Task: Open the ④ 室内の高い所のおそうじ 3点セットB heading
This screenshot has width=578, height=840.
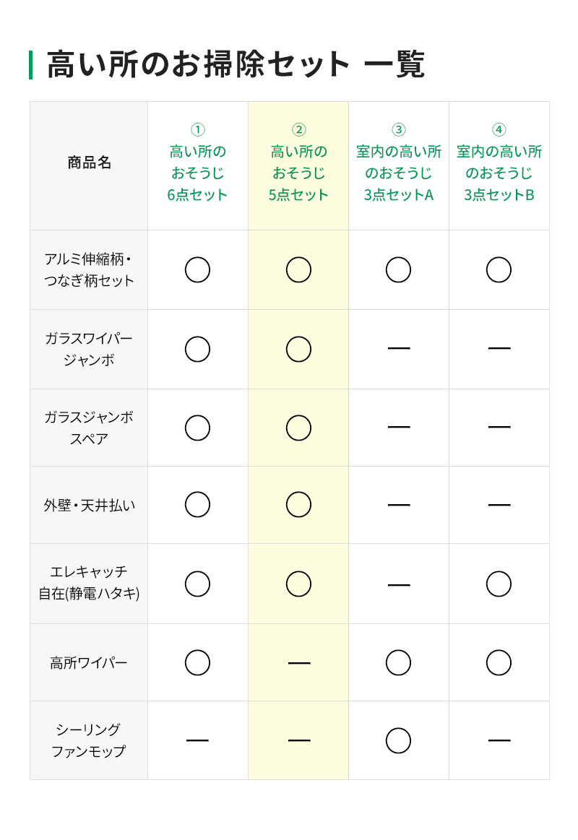Action: pyautogui.click(x=499, y=163)
